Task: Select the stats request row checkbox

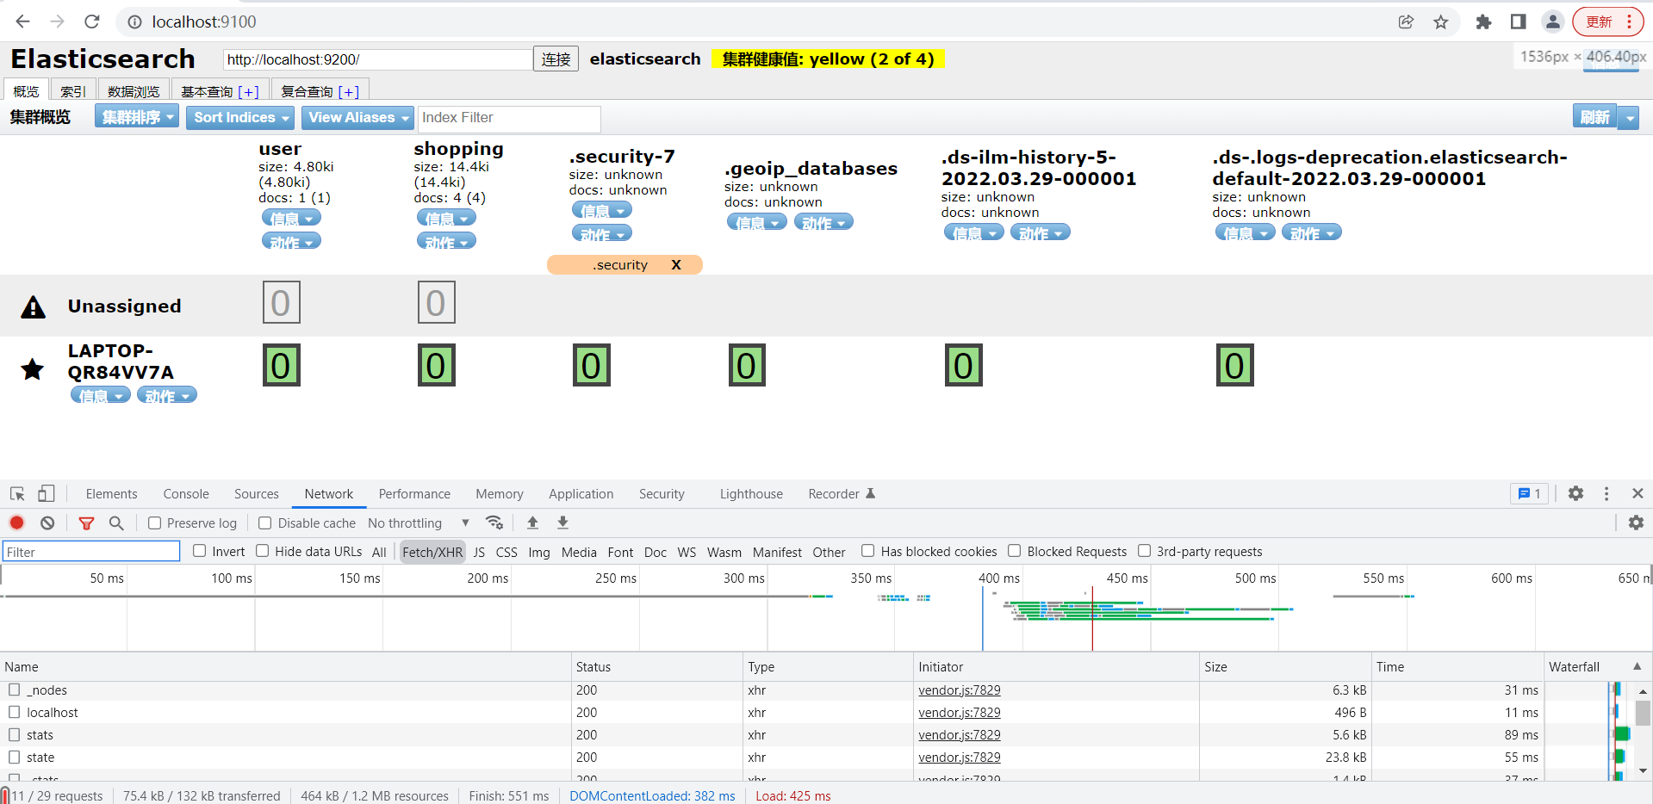Action: coord(15,734)
